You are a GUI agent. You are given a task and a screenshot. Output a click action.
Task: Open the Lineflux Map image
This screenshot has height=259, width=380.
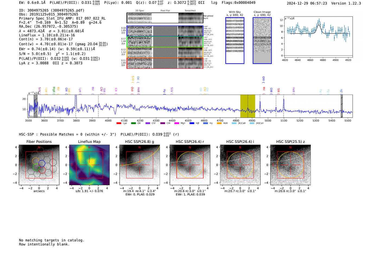[x=89, y=165]
